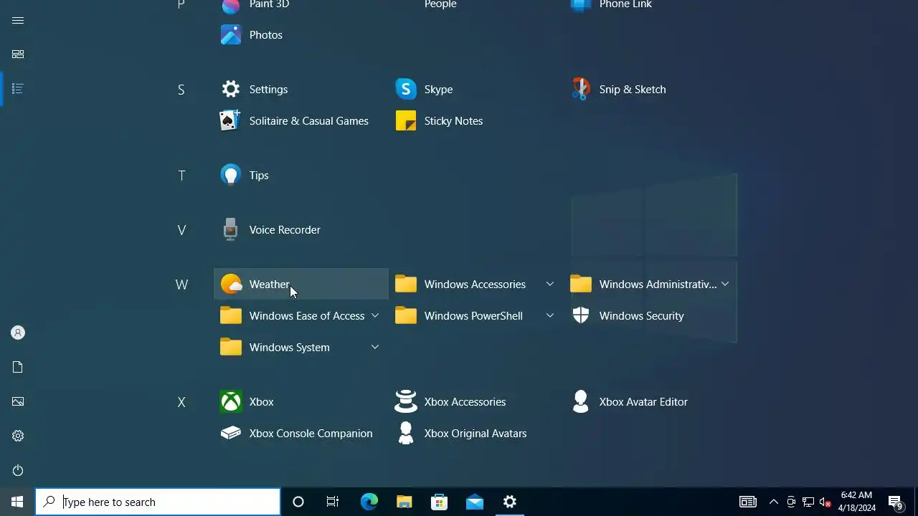Open Cortana from the taskbar
The image size is (918, 516).
click(298, 502)
